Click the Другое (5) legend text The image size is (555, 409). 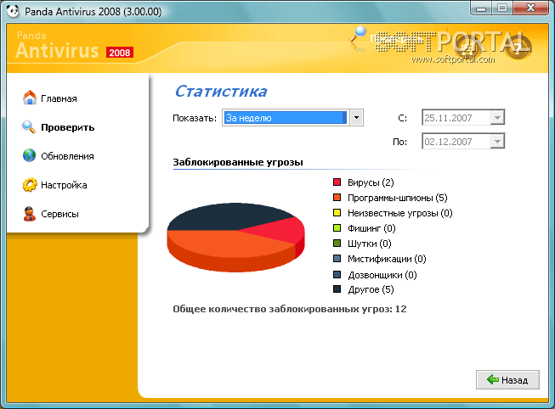click(x=371, y=289)
